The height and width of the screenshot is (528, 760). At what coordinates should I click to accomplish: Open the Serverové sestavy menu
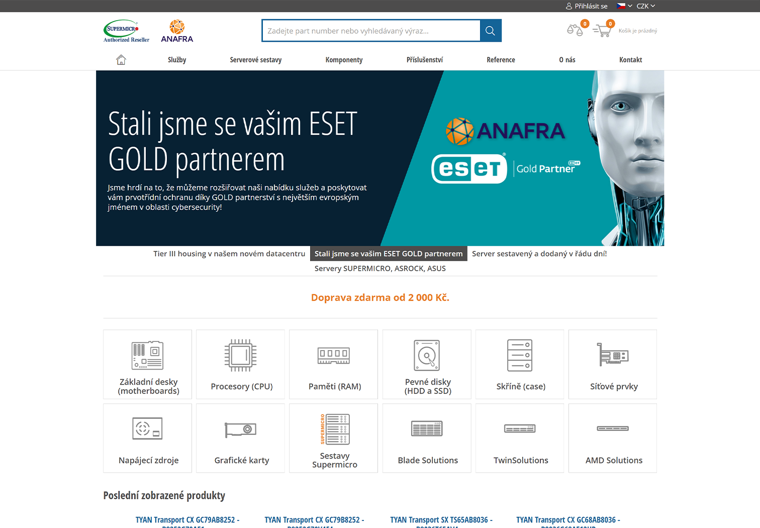pyautogui.click(x=255, y=60)
